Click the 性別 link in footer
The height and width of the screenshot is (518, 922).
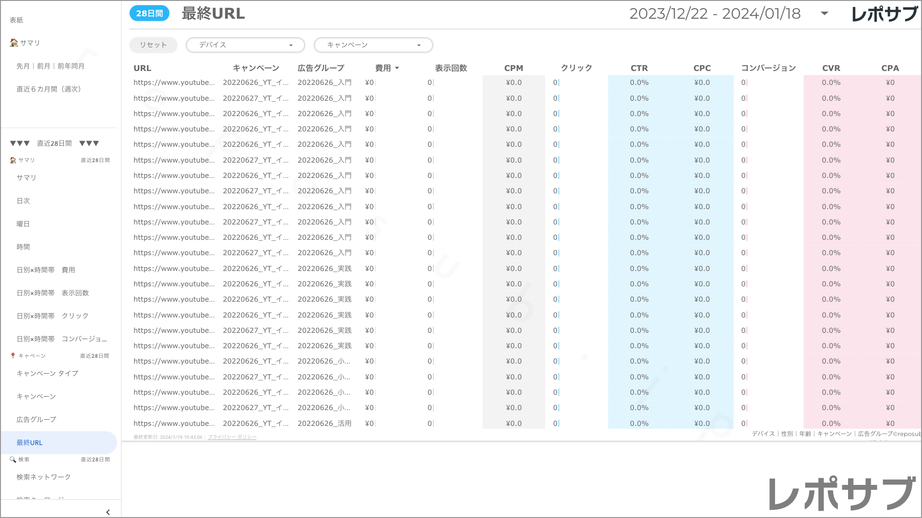[787, 434]
